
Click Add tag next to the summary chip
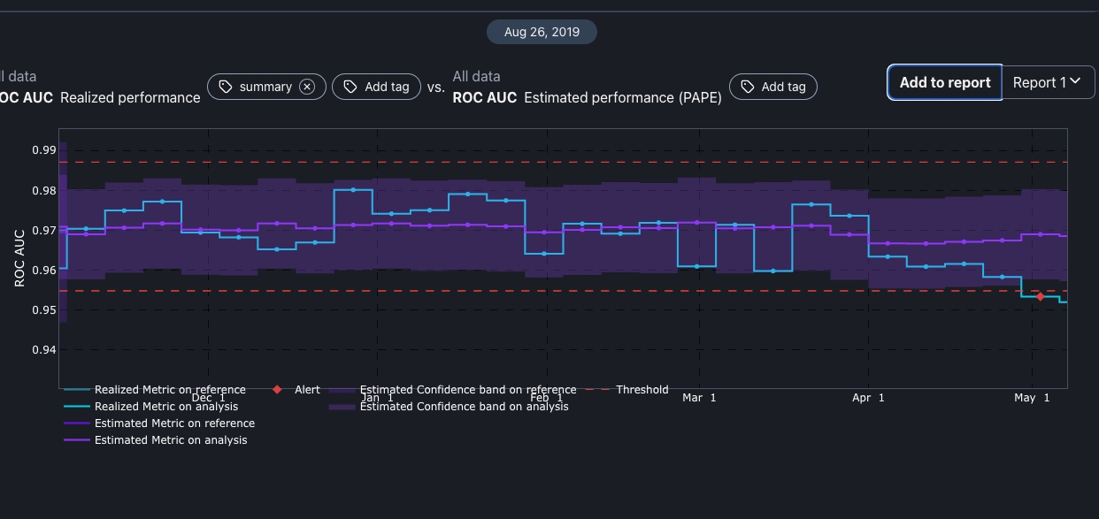(376, 87)
